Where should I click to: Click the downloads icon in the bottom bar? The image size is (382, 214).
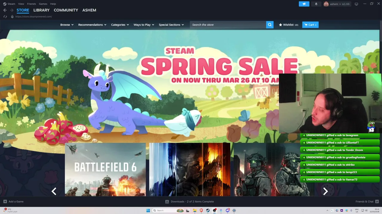[167, 202]
